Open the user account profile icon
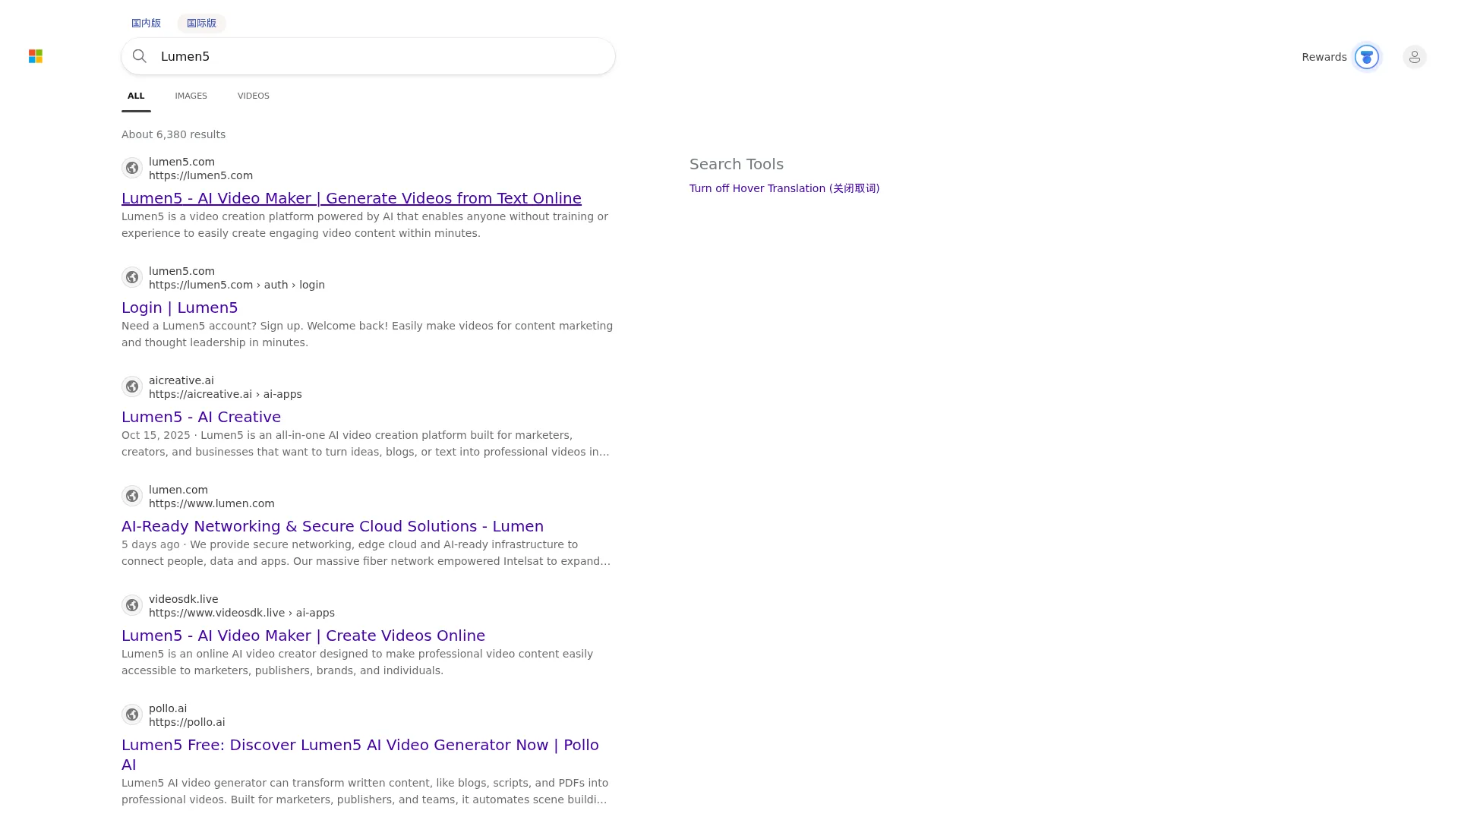Image resolution: width=1458 pixels, height=820 pixels. 1415,57
